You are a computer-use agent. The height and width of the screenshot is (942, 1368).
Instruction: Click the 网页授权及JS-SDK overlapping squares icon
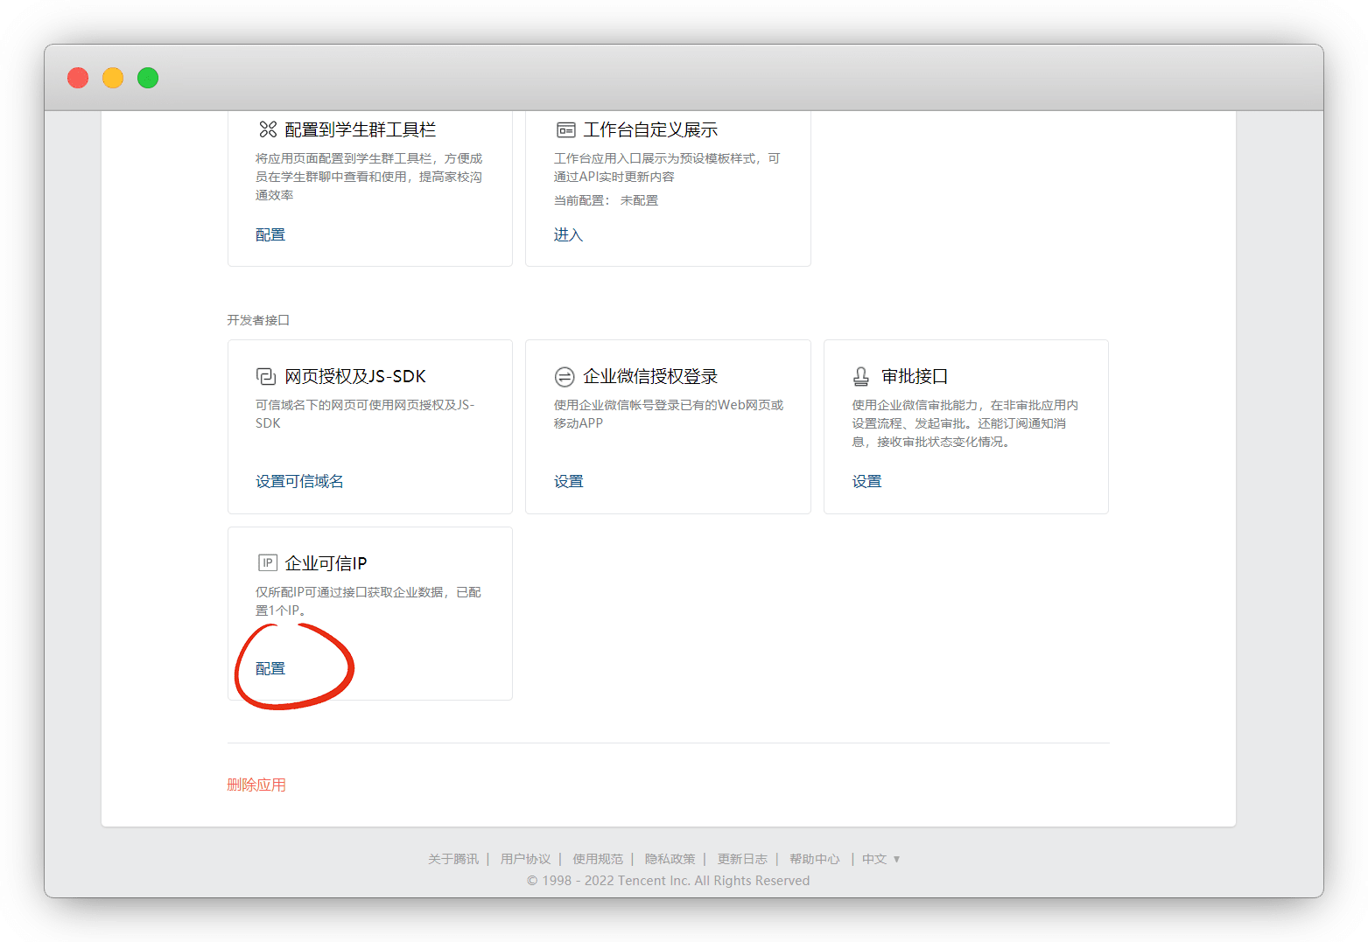point(266,377)
